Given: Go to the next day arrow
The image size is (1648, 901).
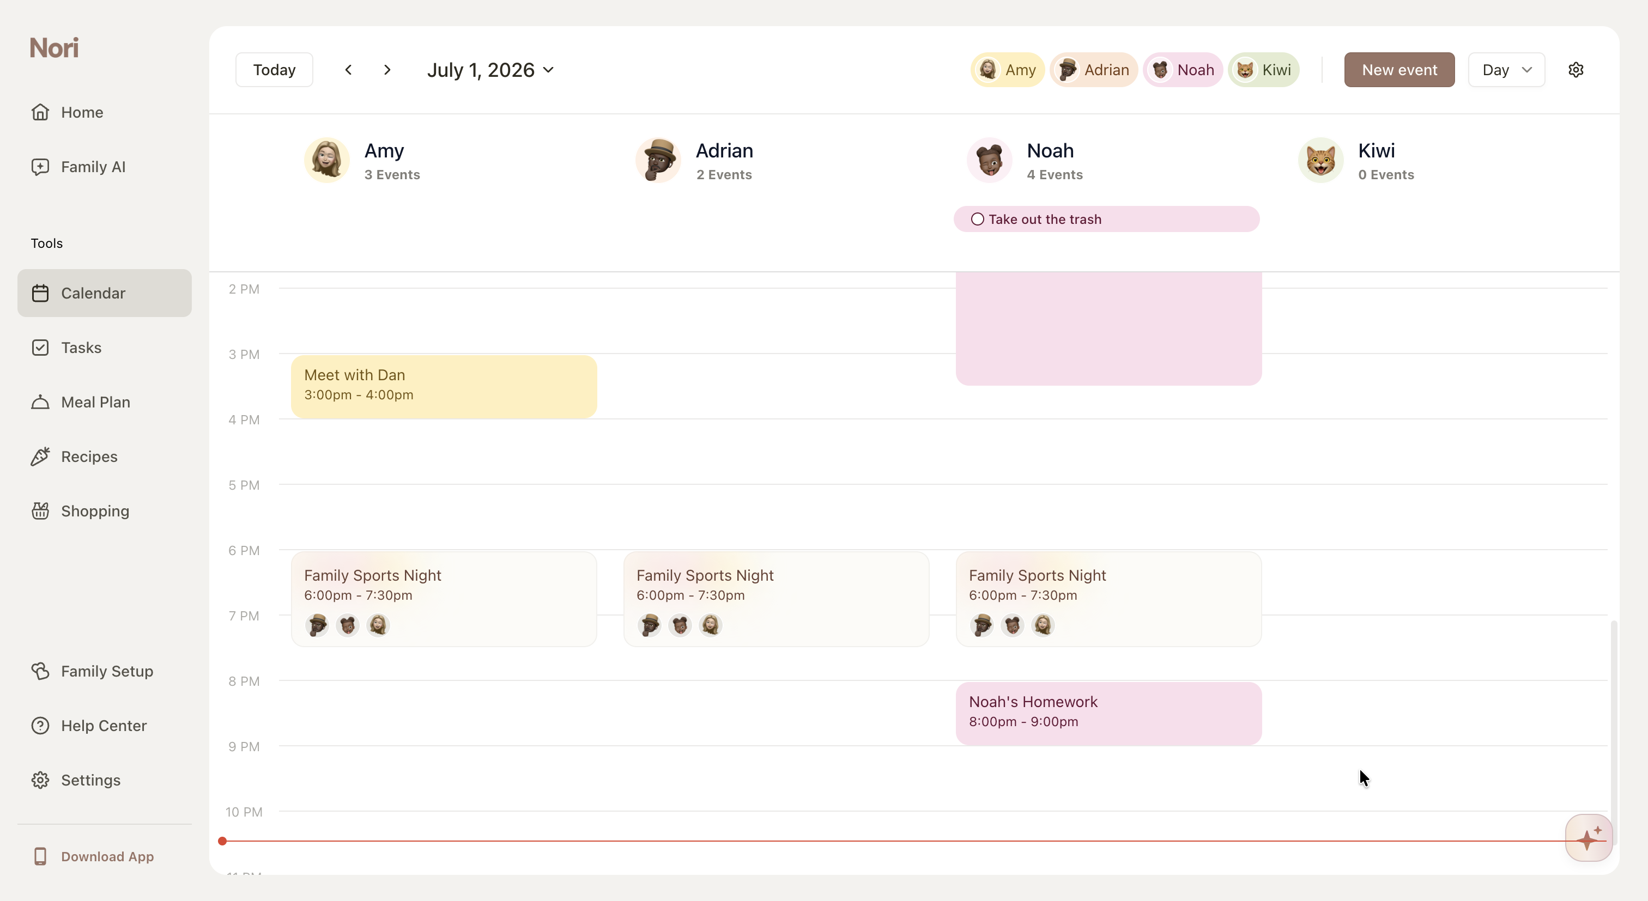Looking at the screenshot, I should pyautogui.click(x=387, y=70).
